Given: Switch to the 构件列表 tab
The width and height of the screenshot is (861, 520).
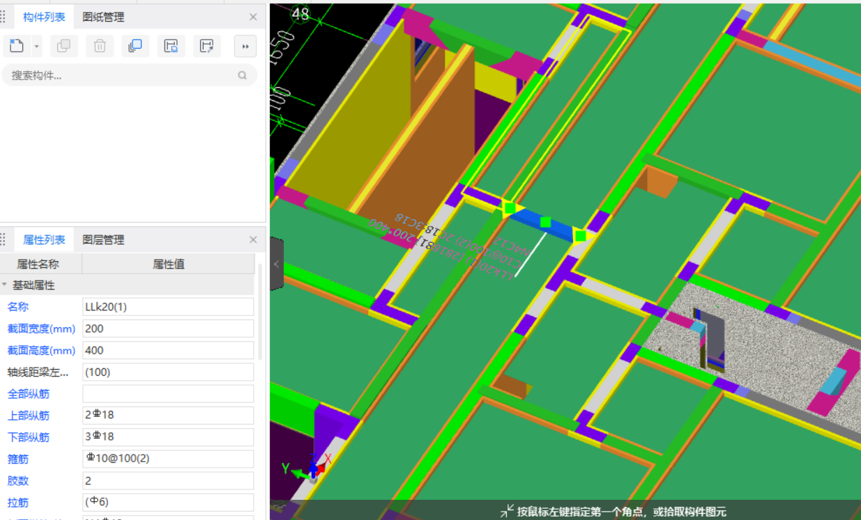Looking at the screenshot, I should (44, 17).
